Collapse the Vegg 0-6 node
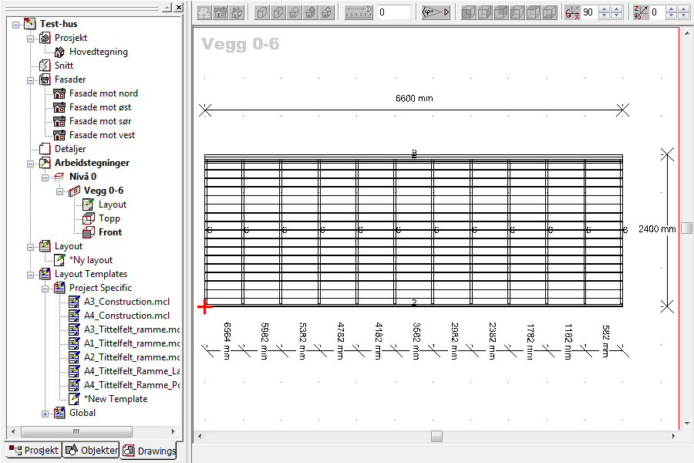694x463 pixels. [x=59, y=191]
